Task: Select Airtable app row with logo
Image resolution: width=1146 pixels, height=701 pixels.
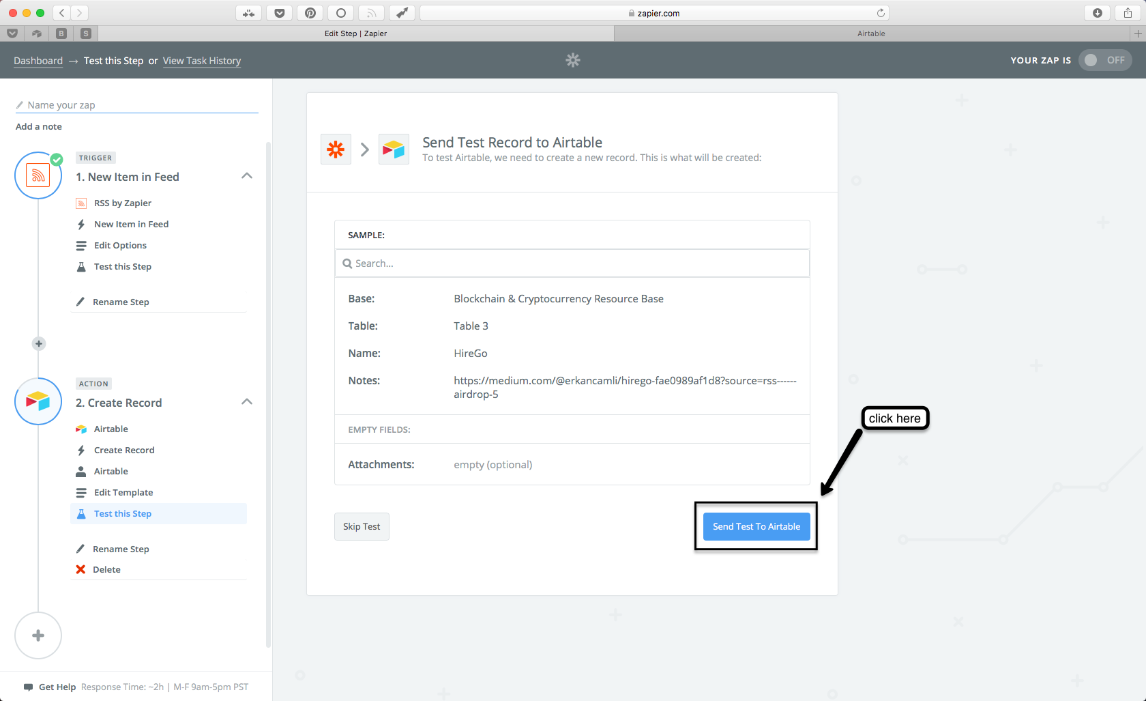Action: [111, 429]
